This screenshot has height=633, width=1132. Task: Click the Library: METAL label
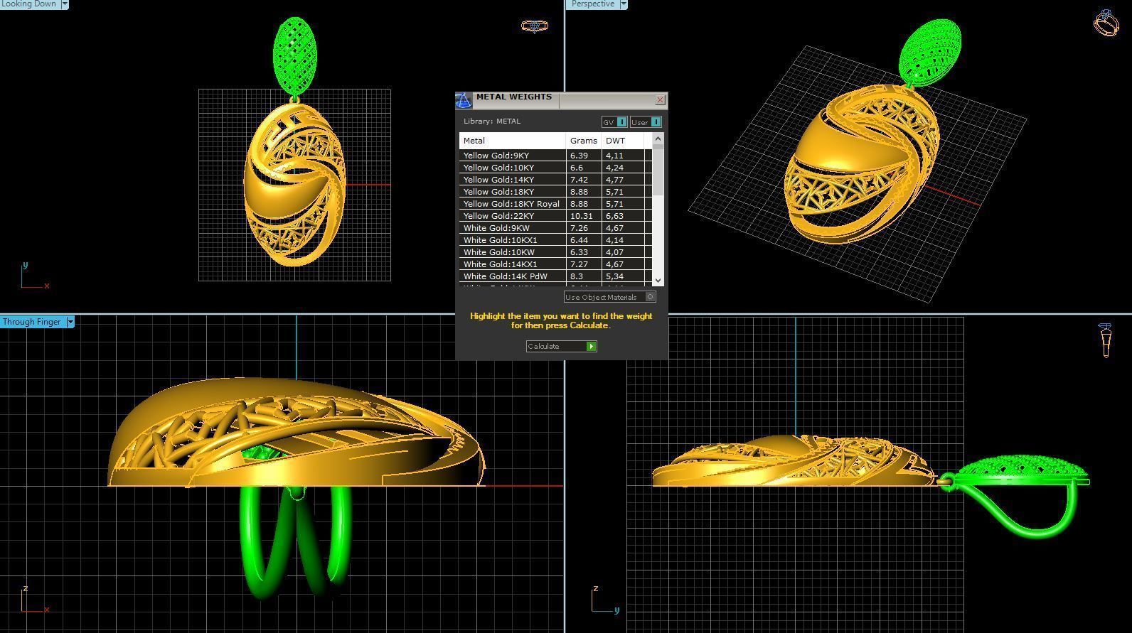492,121
